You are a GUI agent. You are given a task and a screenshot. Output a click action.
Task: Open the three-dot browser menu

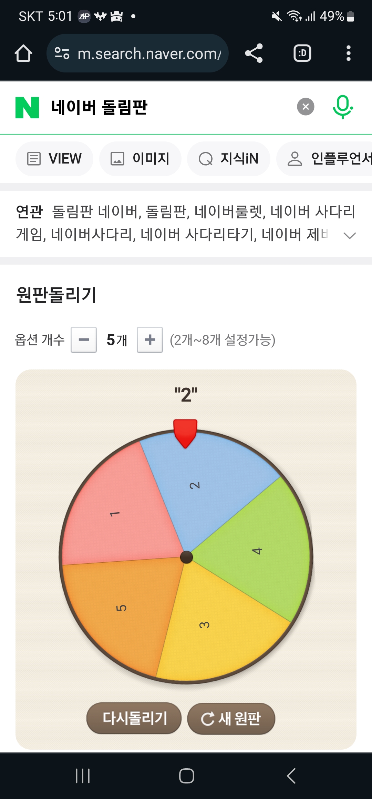(x=349, y=53)
